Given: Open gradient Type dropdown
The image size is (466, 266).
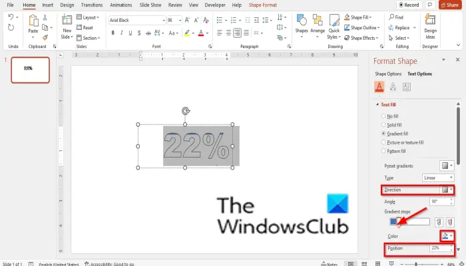Looking at the screenshot, I should 438,178.
